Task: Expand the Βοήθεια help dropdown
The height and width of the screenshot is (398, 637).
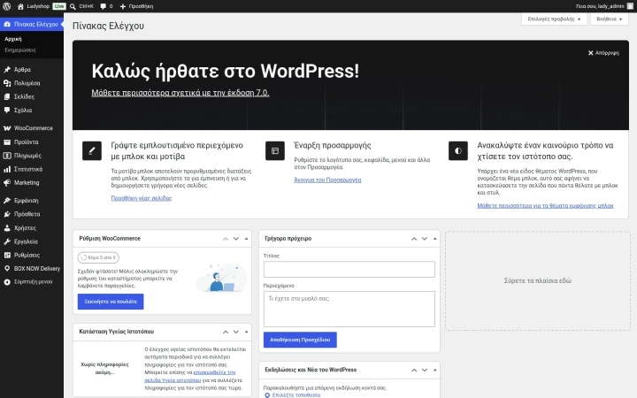Action: [609, 19]
